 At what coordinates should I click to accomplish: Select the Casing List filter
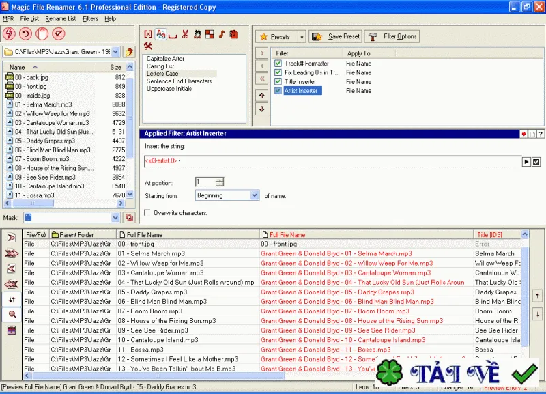tap(160, 66)
